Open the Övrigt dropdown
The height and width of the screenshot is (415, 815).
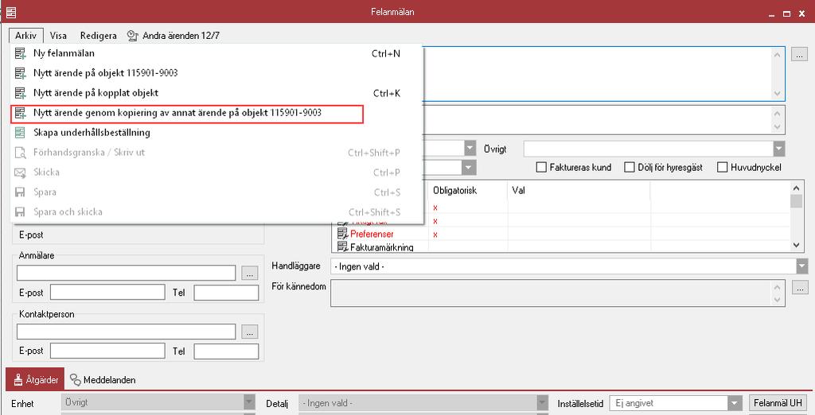pos(654,149)
